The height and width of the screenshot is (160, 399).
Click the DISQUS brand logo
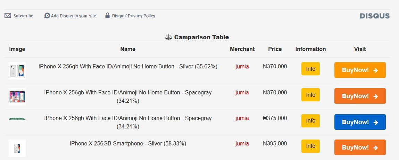pos(375,16)
